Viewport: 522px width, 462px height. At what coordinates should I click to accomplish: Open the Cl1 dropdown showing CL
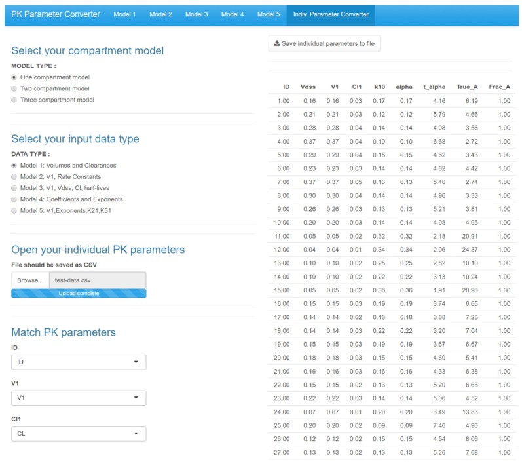click(x=79, y=434)
